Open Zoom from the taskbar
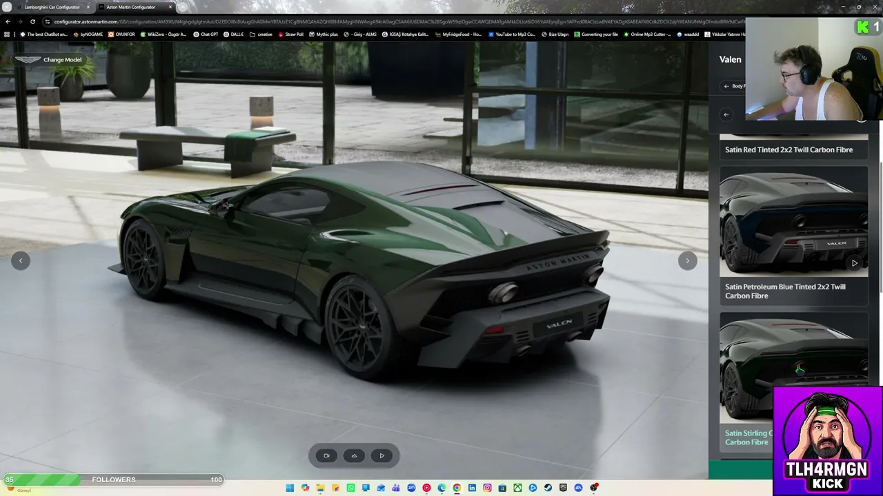 (411, 488)
